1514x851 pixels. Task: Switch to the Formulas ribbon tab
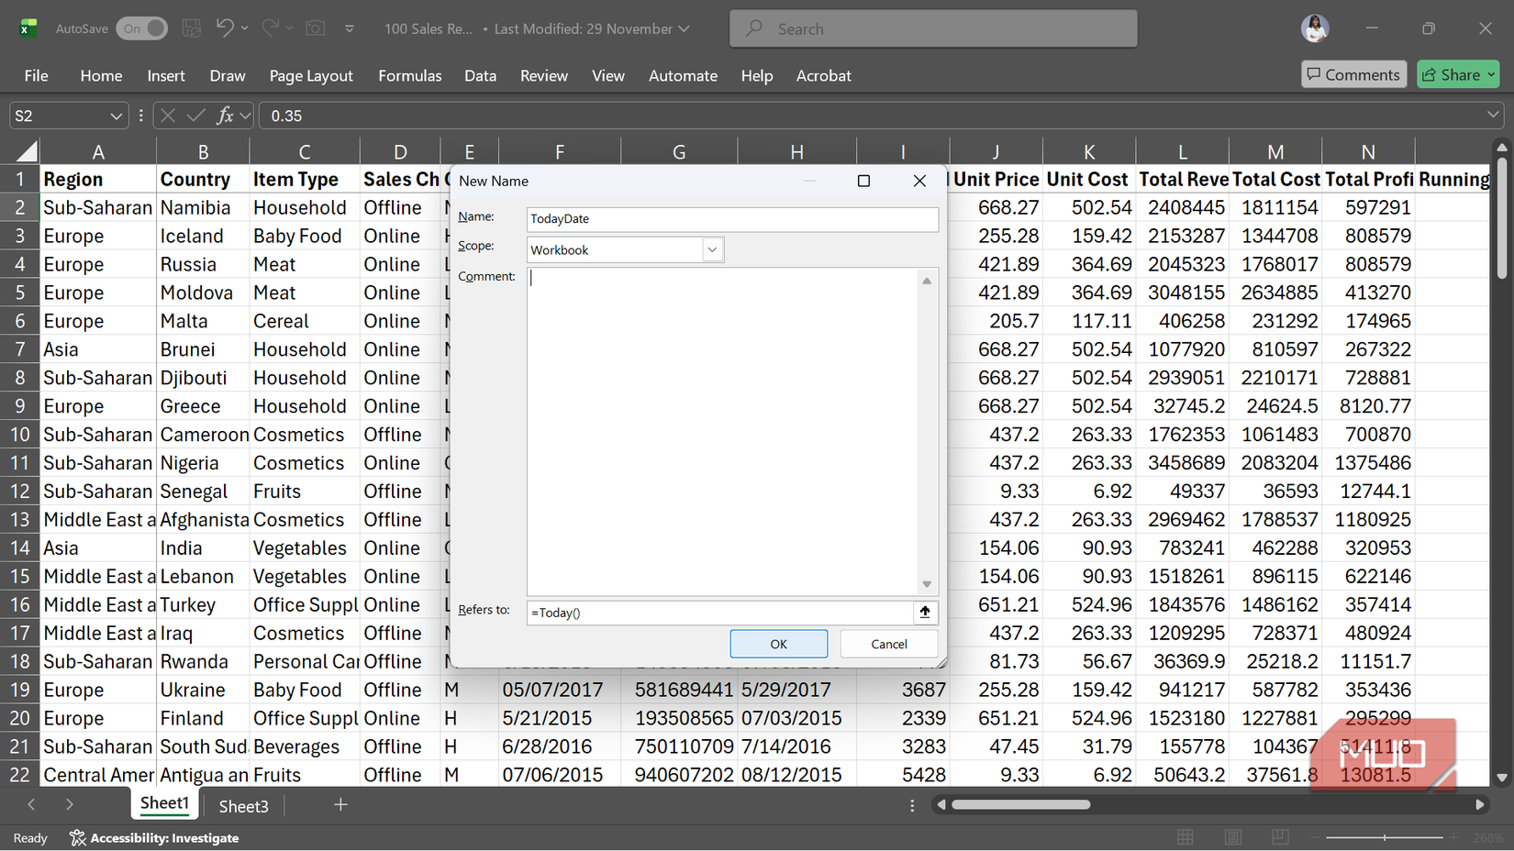[x=410, y=75]
